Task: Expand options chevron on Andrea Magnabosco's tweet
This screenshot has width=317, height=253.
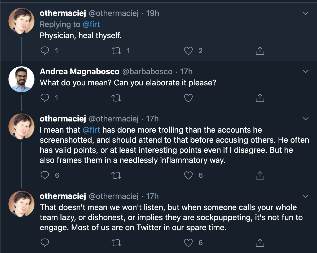Action: coord(306,71)
